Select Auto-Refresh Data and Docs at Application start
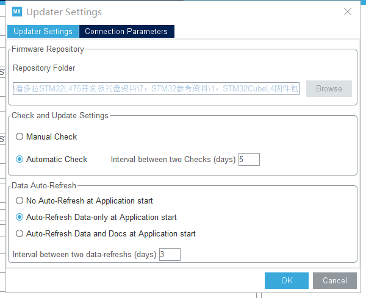366x298 pixels. coord(106,233)
